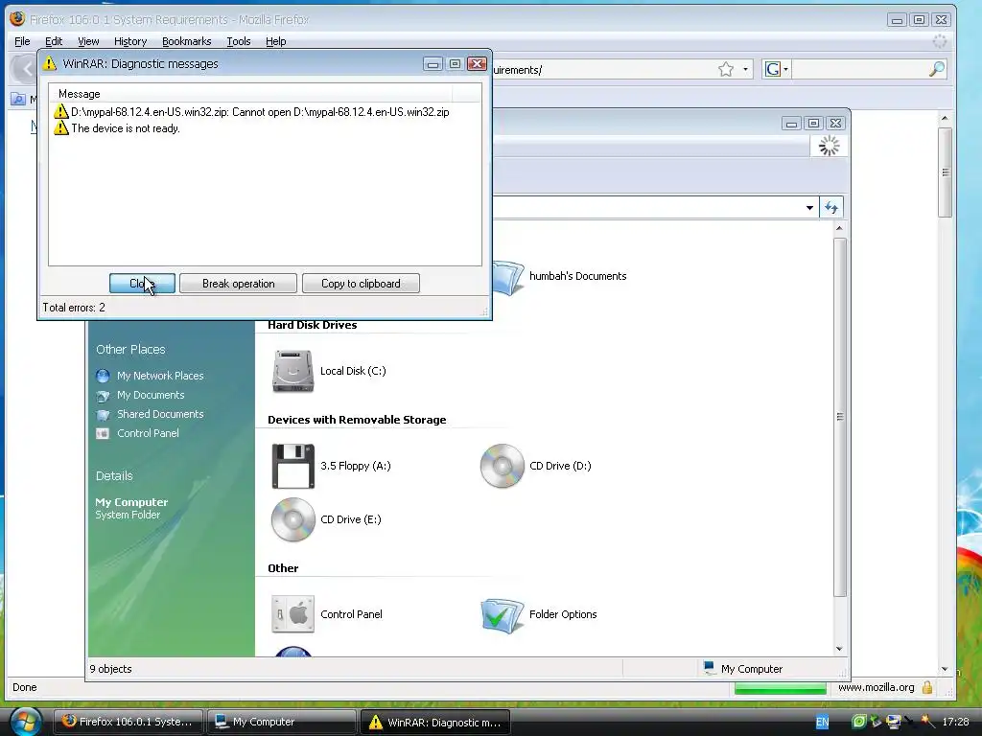Screen dimensions: 982x736
Task: Click the green progress bar in Firefox status bar
Action: (781, 688)
